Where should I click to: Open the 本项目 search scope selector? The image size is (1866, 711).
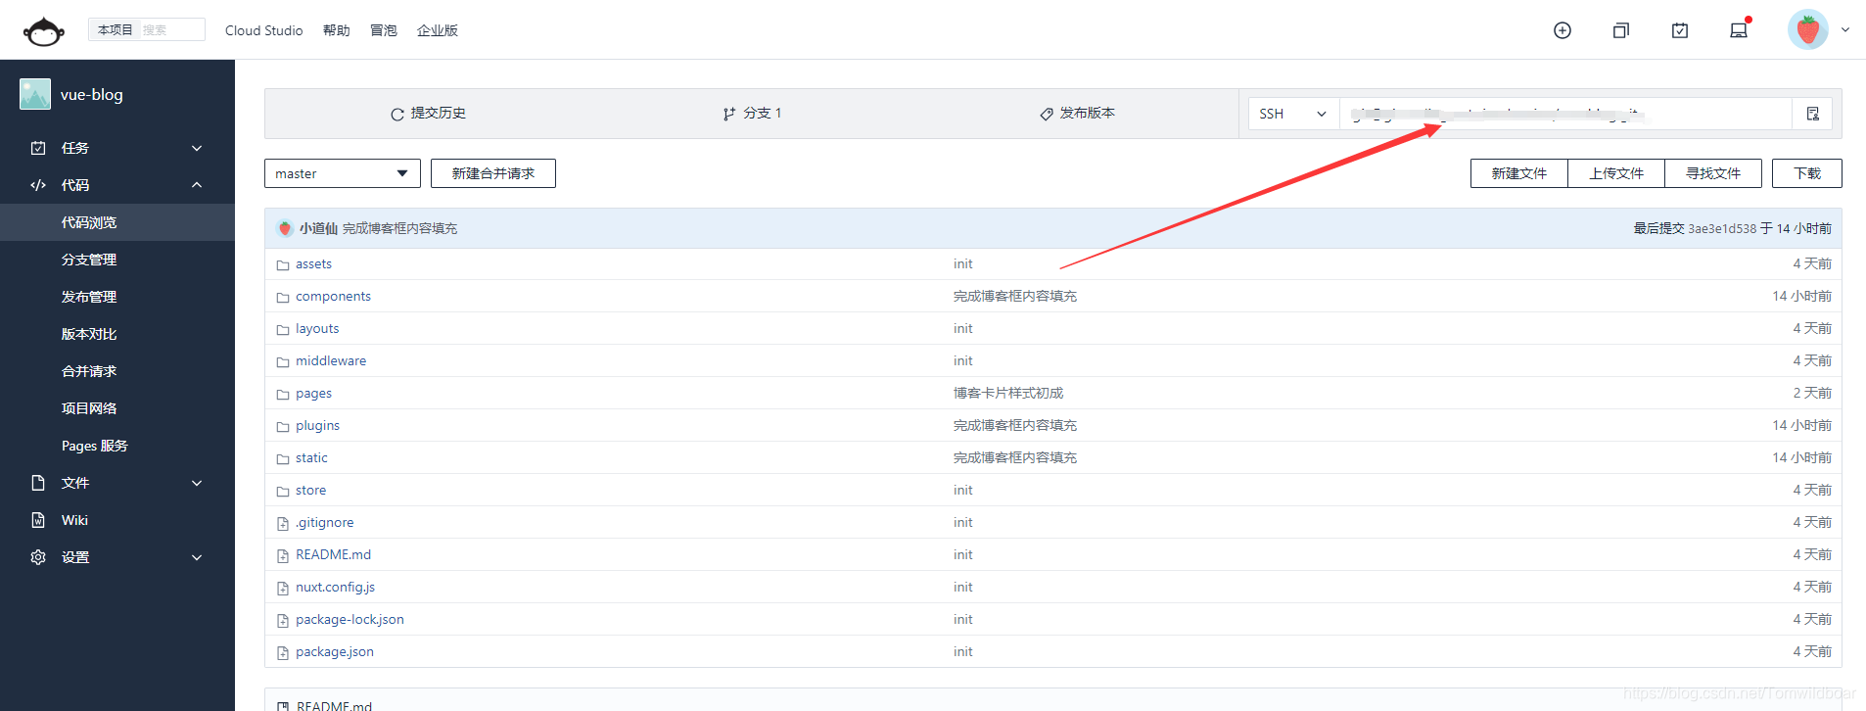(x=115, y=29)
